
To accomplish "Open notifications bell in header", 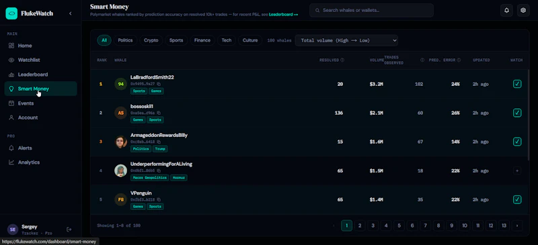I will 506,10.
